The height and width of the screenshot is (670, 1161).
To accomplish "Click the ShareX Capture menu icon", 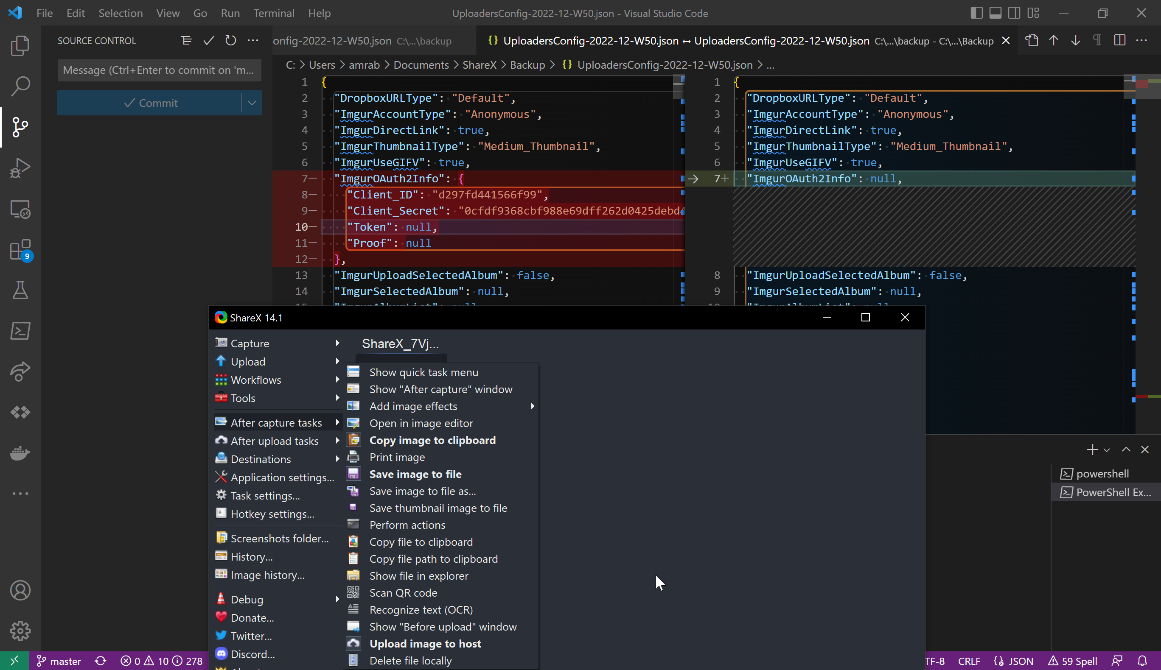I will (221, 342).
